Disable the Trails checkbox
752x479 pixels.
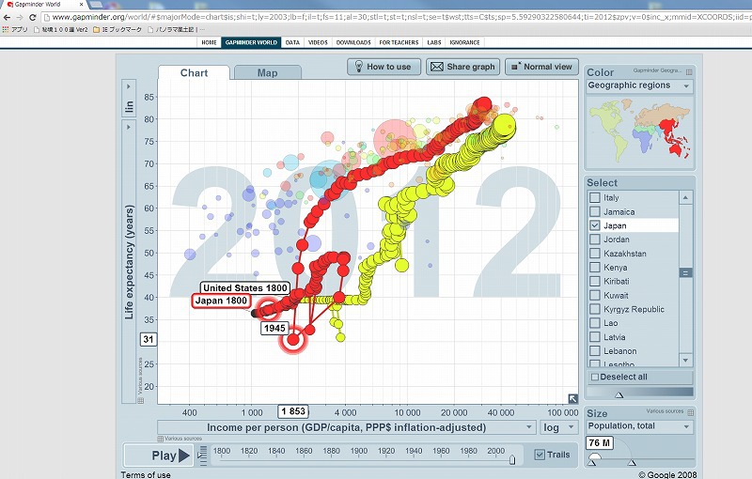pos(540,455)
